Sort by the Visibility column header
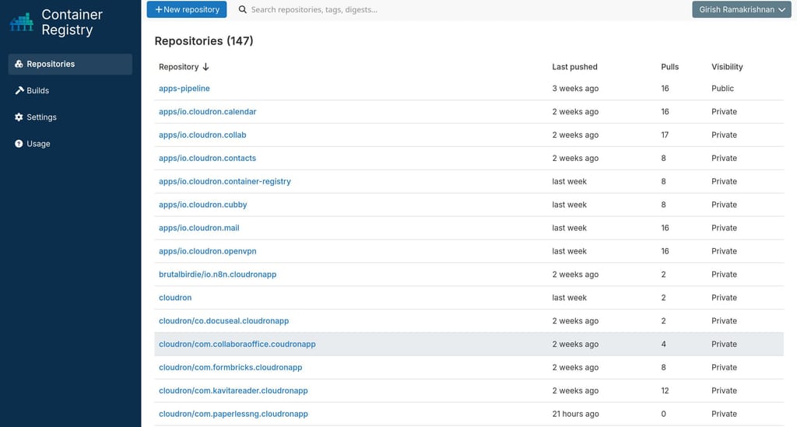 (x=727, y=67)
